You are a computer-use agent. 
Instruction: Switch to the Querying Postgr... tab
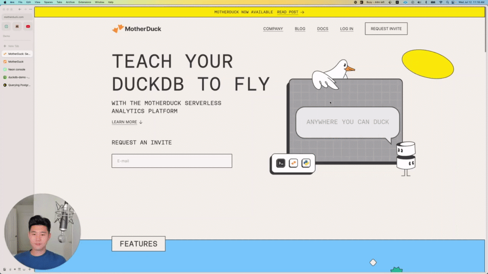click(x=17, y=85)
